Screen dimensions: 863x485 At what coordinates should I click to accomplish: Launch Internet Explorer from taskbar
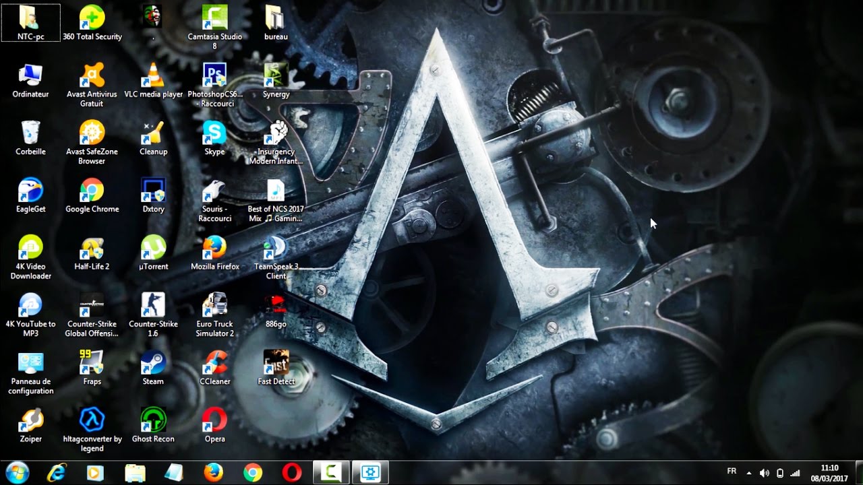(57, 473)
